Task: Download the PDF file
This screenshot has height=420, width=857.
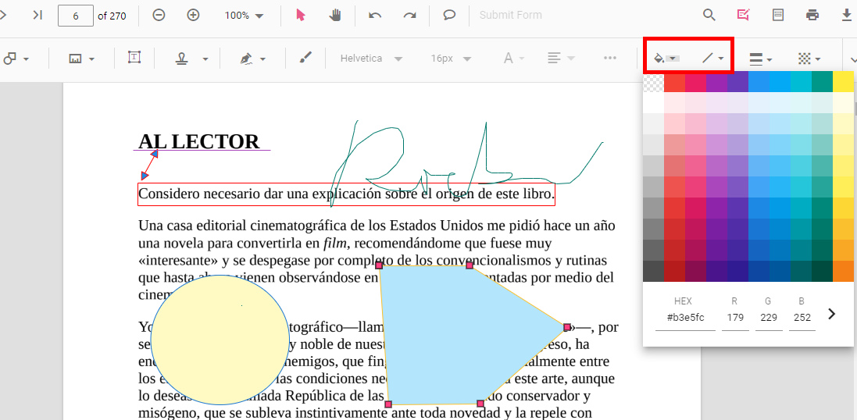Action: [846, 15]
